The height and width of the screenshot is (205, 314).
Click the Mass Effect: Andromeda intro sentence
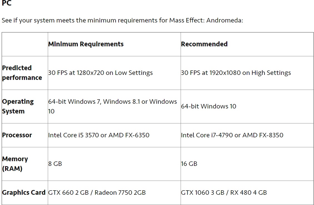coord(122,21)
